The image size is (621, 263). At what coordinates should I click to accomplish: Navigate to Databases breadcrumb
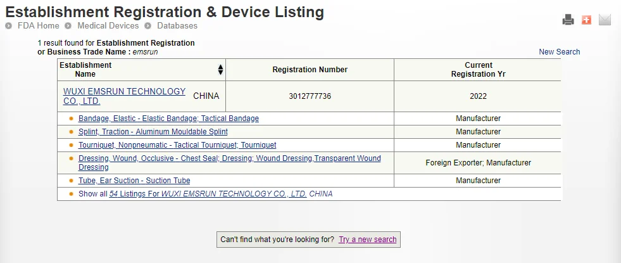pos(177,26)
